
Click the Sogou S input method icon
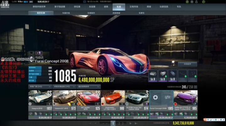[205, 119]
